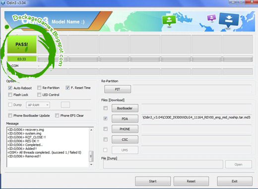Enable Phone Bootloader Update checkbox
This screenshot has height=189, width=258.
click(x=10, y=115)
